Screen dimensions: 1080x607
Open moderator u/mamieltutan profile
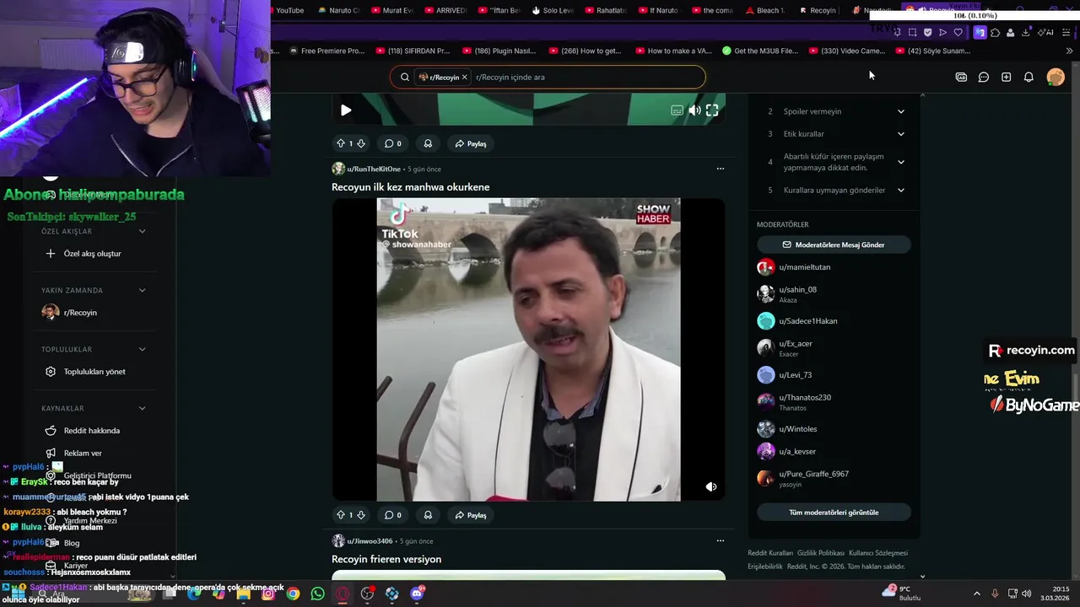click(805, 267)
